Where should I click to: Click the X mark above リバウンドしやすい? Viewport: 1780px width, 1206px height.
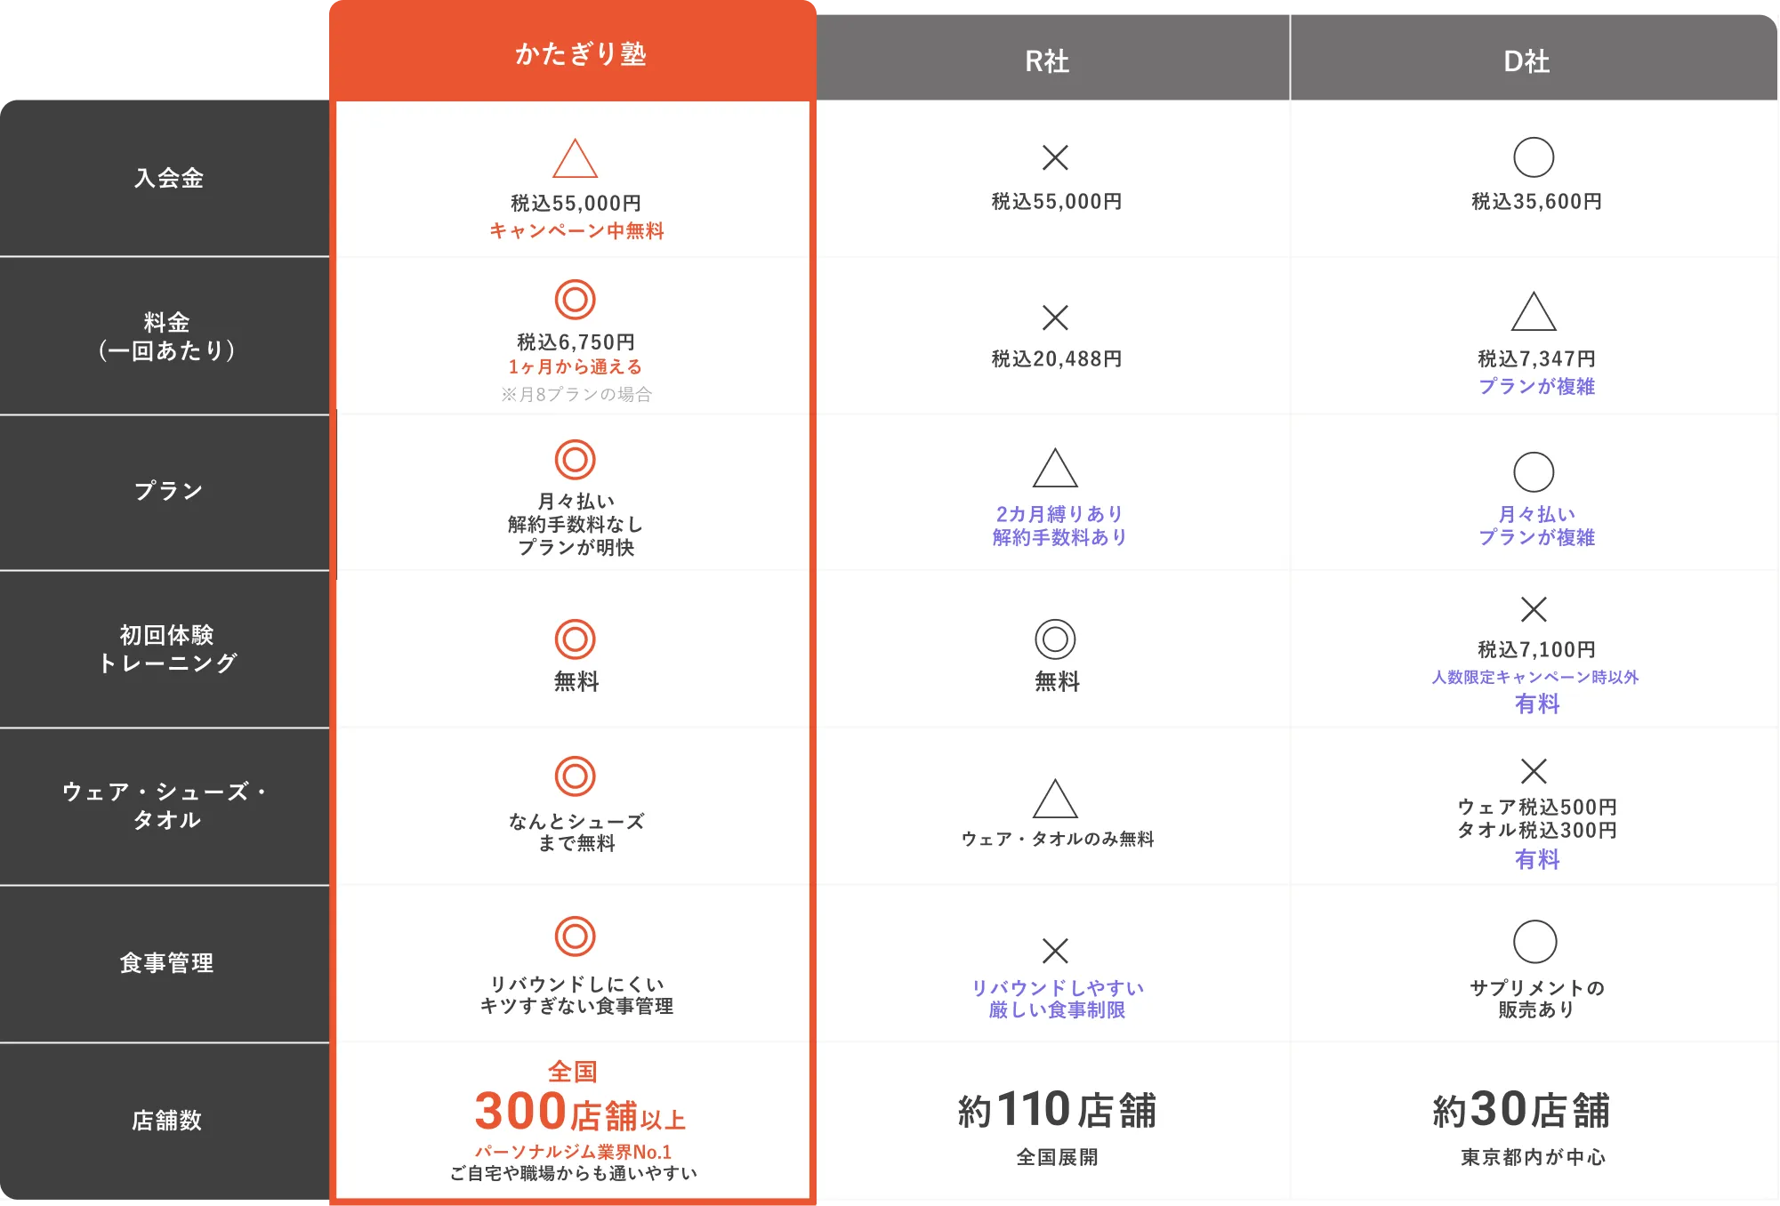point(1055,950)
